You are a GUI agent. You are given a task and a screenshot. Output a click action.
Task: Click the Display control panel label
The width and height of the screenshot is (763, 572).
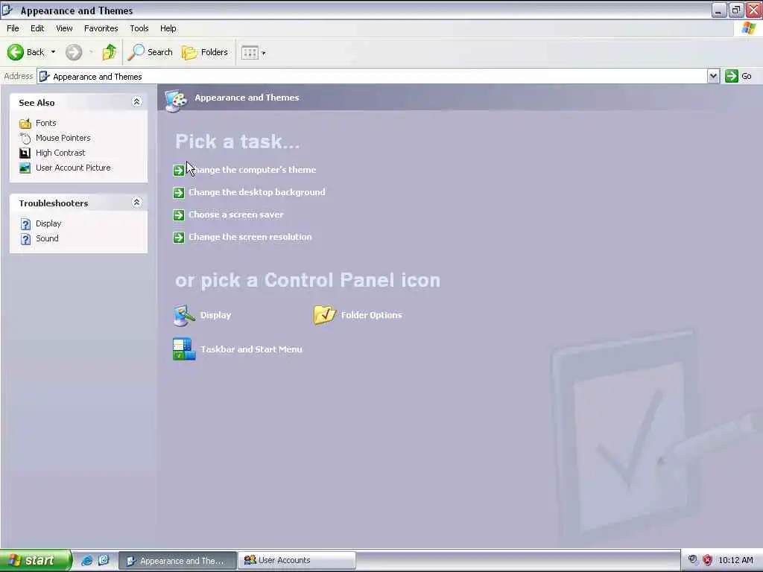click(215, 315)
